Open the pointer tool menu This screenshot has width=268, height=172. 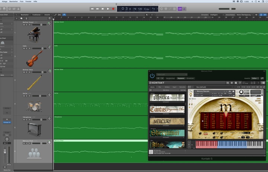147,15
